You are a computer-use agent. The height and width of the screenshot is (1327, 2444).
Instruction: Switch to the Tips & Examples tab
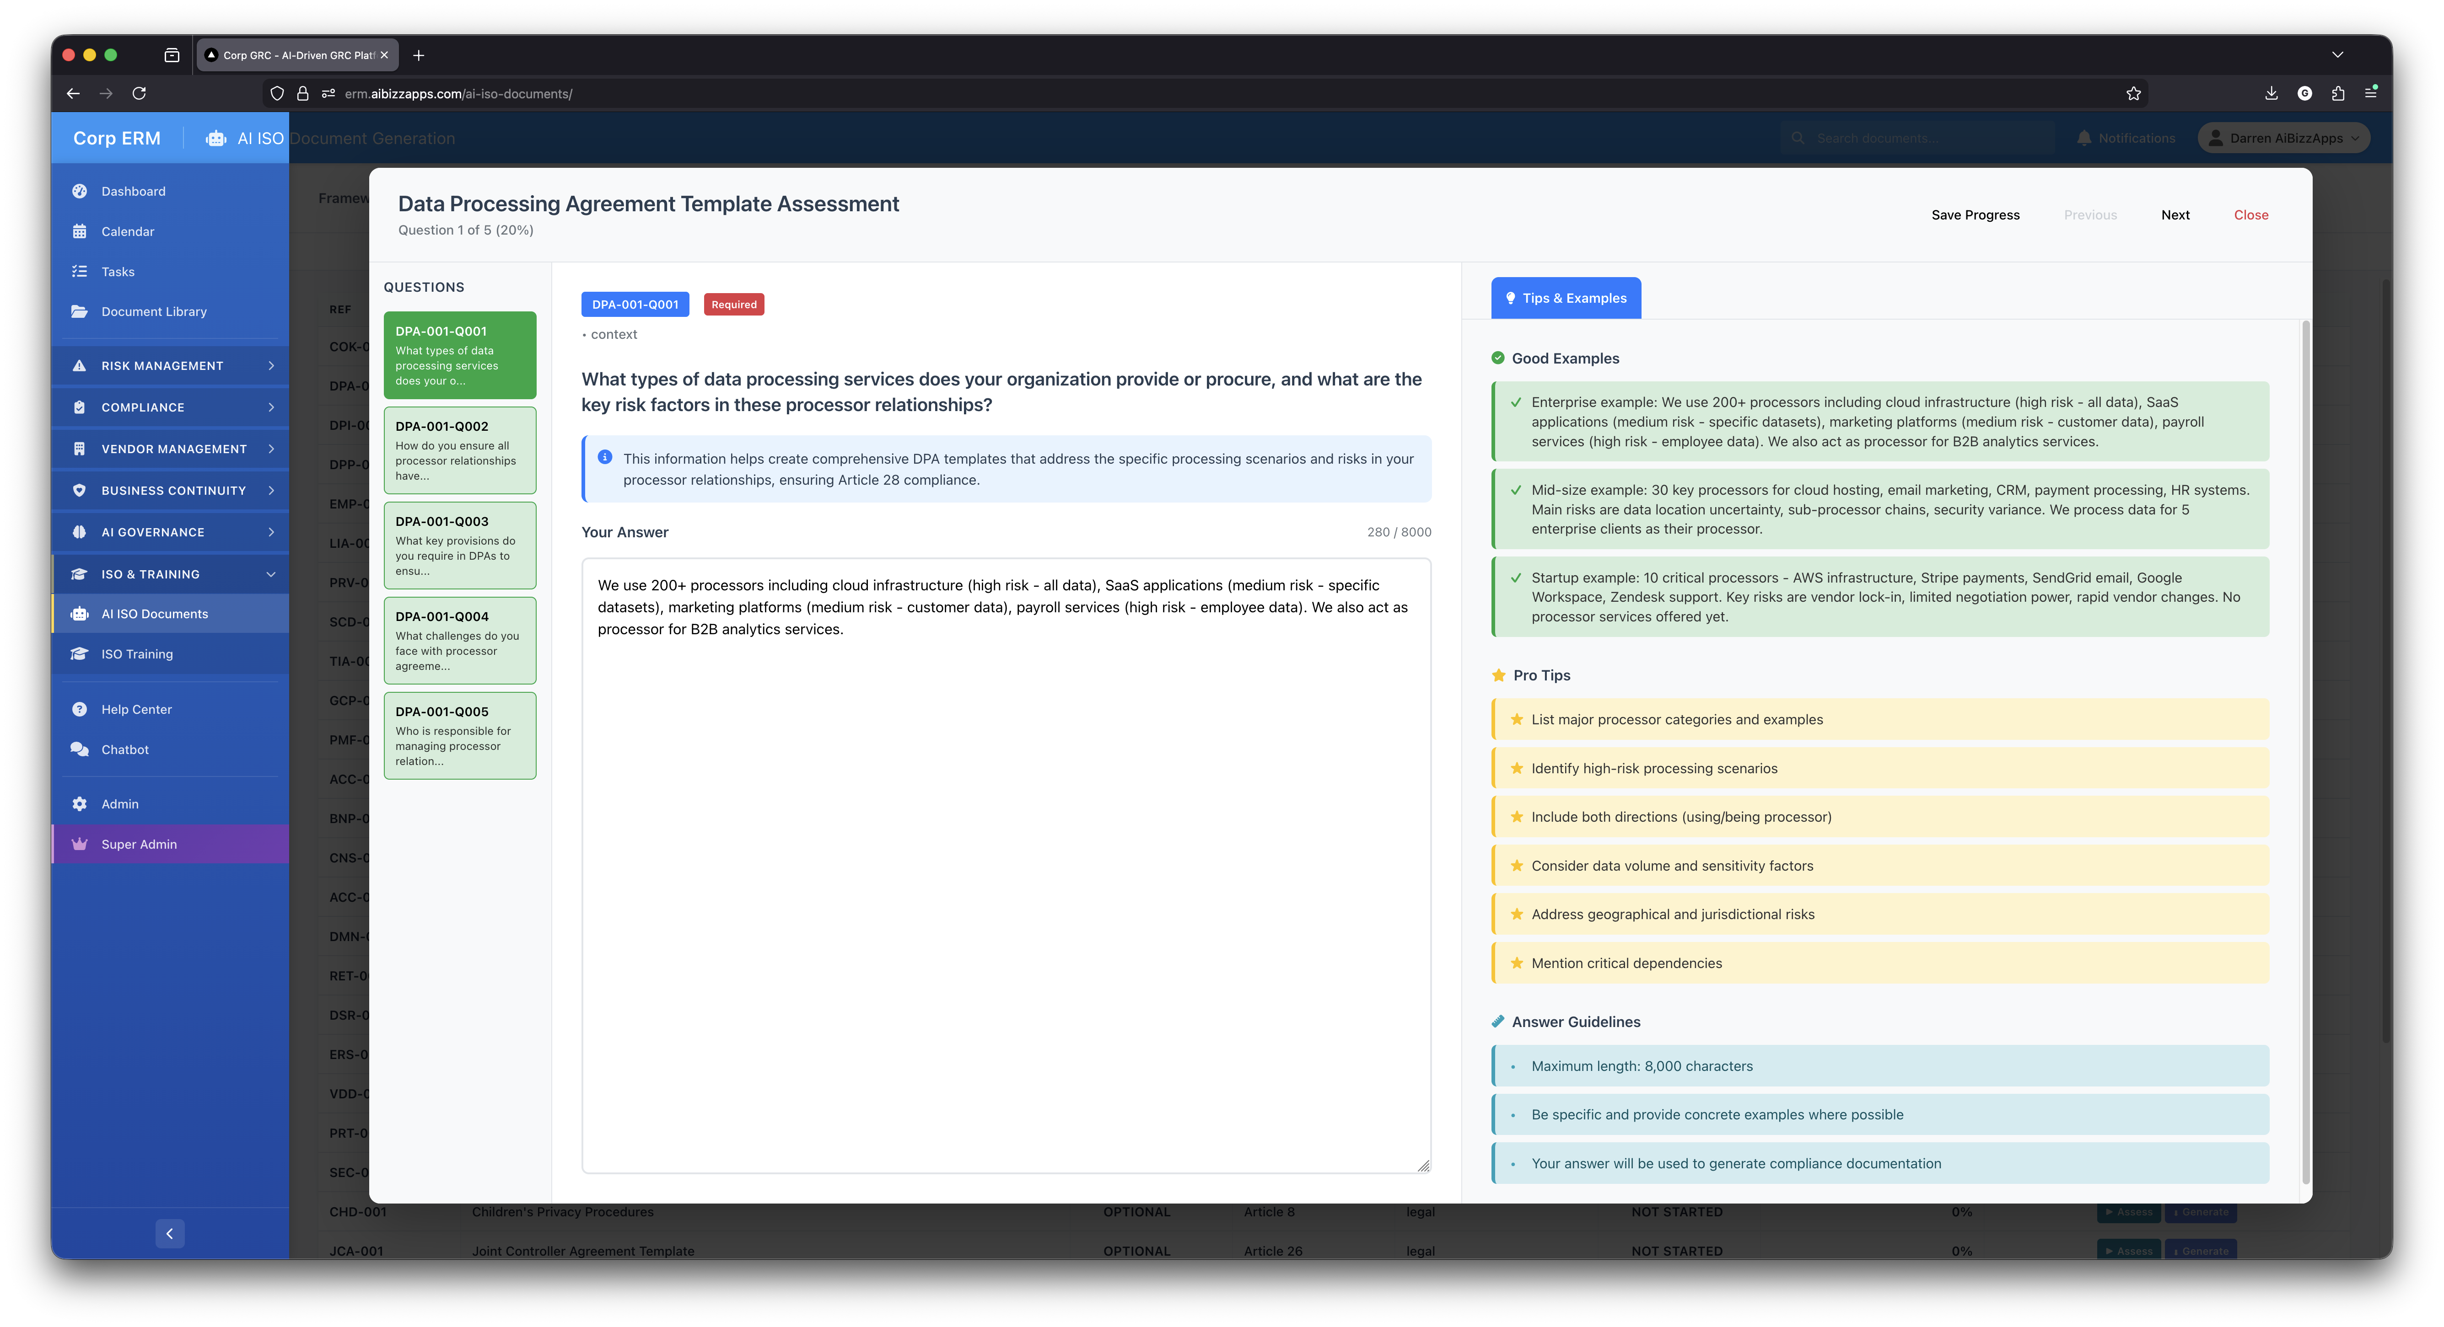click(x=1566, y=298)
